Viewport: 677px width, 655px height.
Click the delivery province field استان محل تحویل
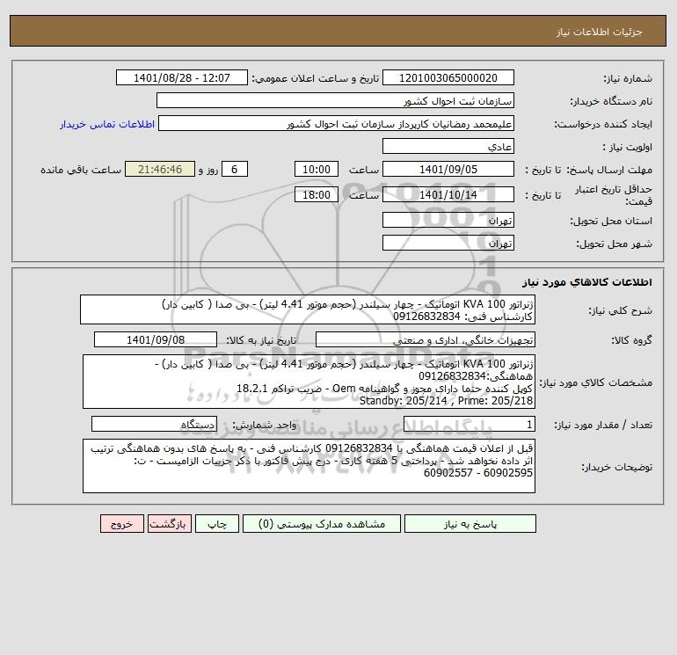[448, 221]
